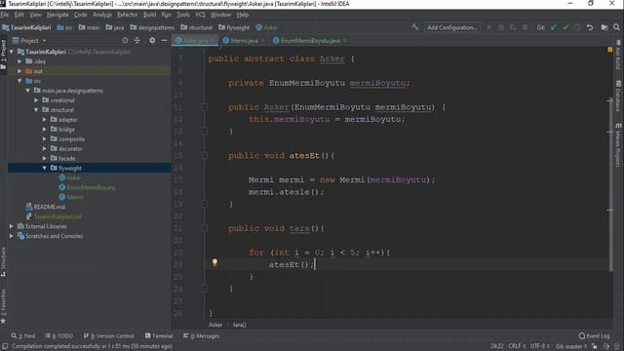This screenshot has height=351, width=624.
Task: Open the UTF-8 encoding dropdown
Action: 539,346
